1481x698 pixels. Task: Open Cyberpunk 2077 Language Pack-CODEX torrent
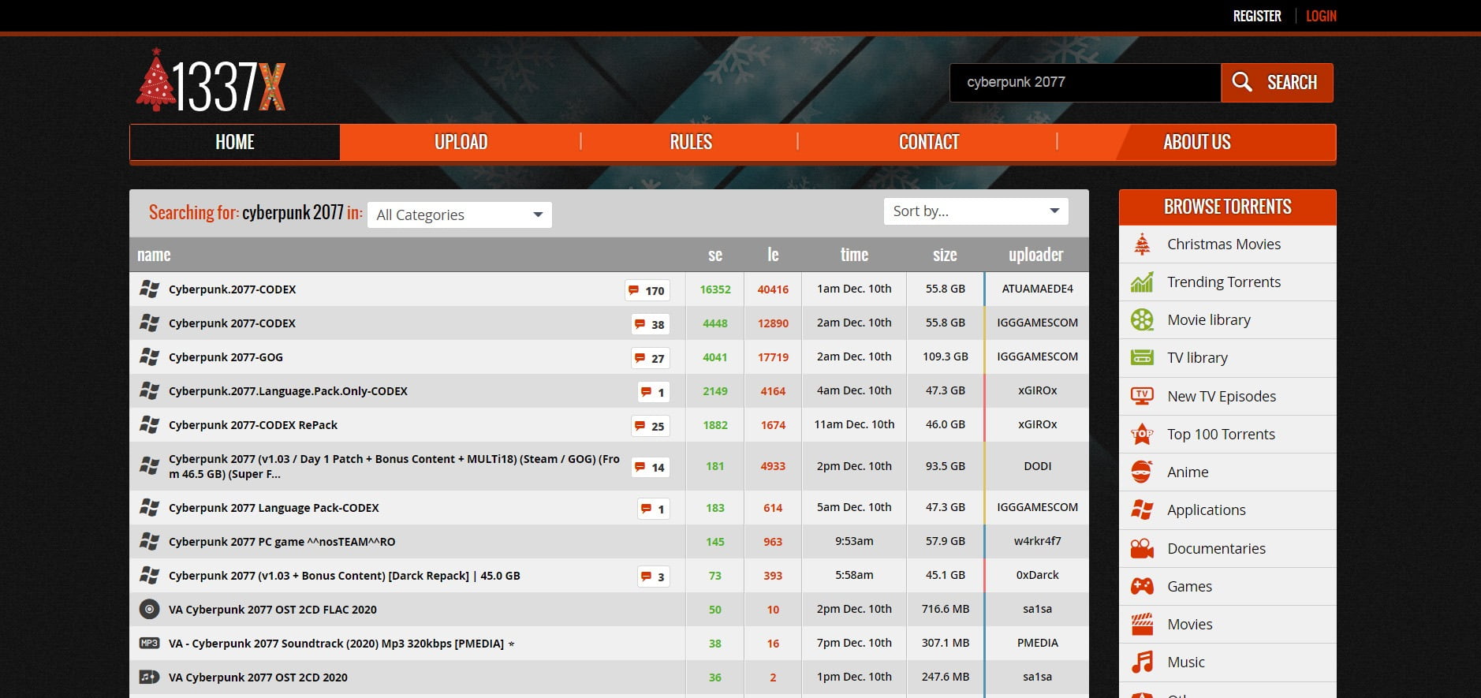274,508
